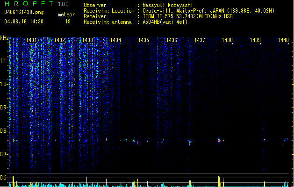Click the meteor echo just before 1437
Viewport: 294px width, 187px height.
[190, 143]
